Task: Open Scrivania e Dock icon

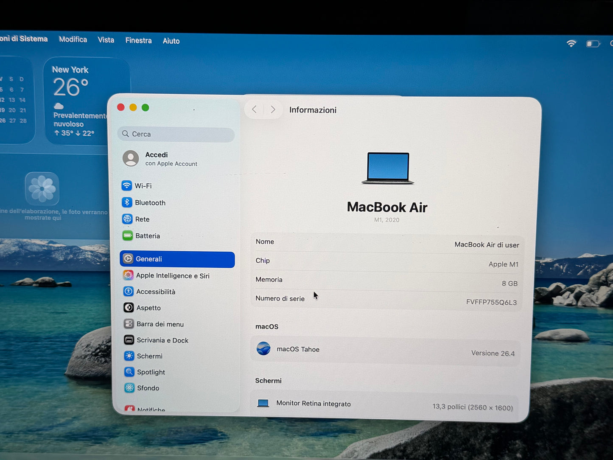Action: tap(129, 339)
